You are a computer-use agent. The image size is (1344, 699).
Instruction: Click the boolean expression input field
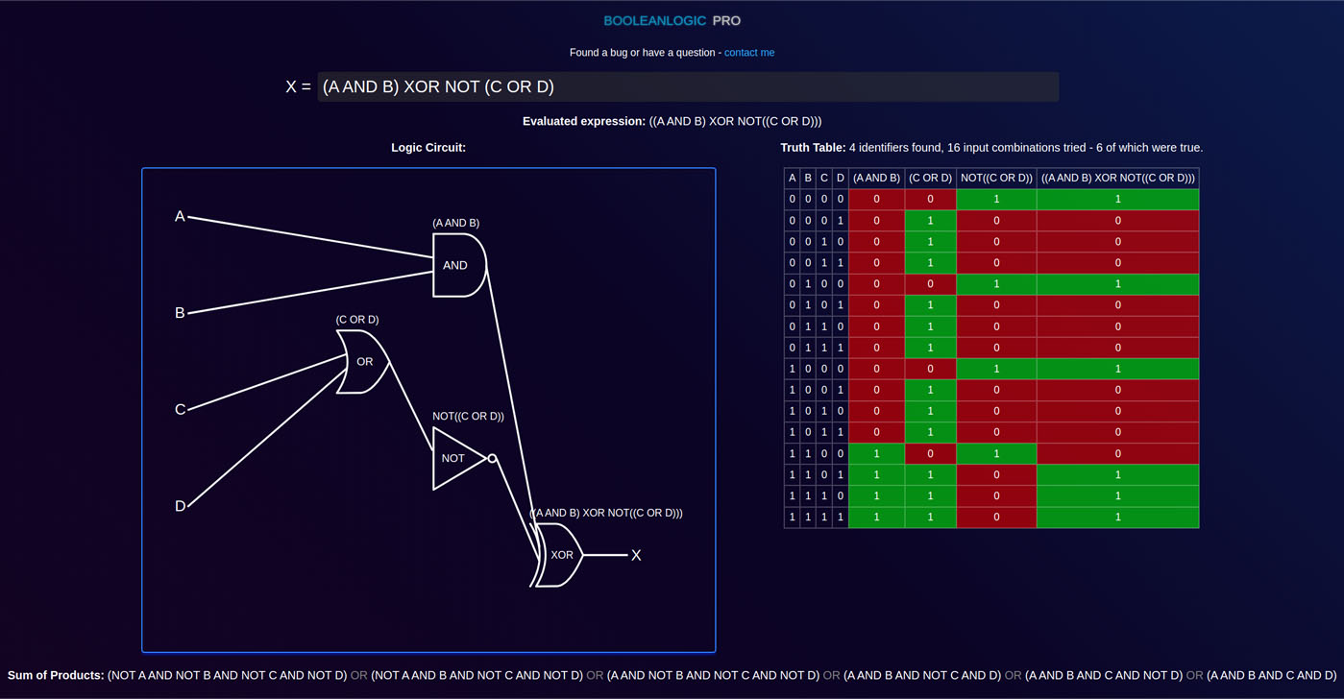tap(688, 86)
